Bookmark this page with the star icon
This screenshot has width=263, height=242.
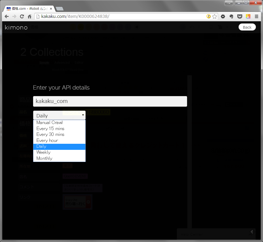click(214, 17)
